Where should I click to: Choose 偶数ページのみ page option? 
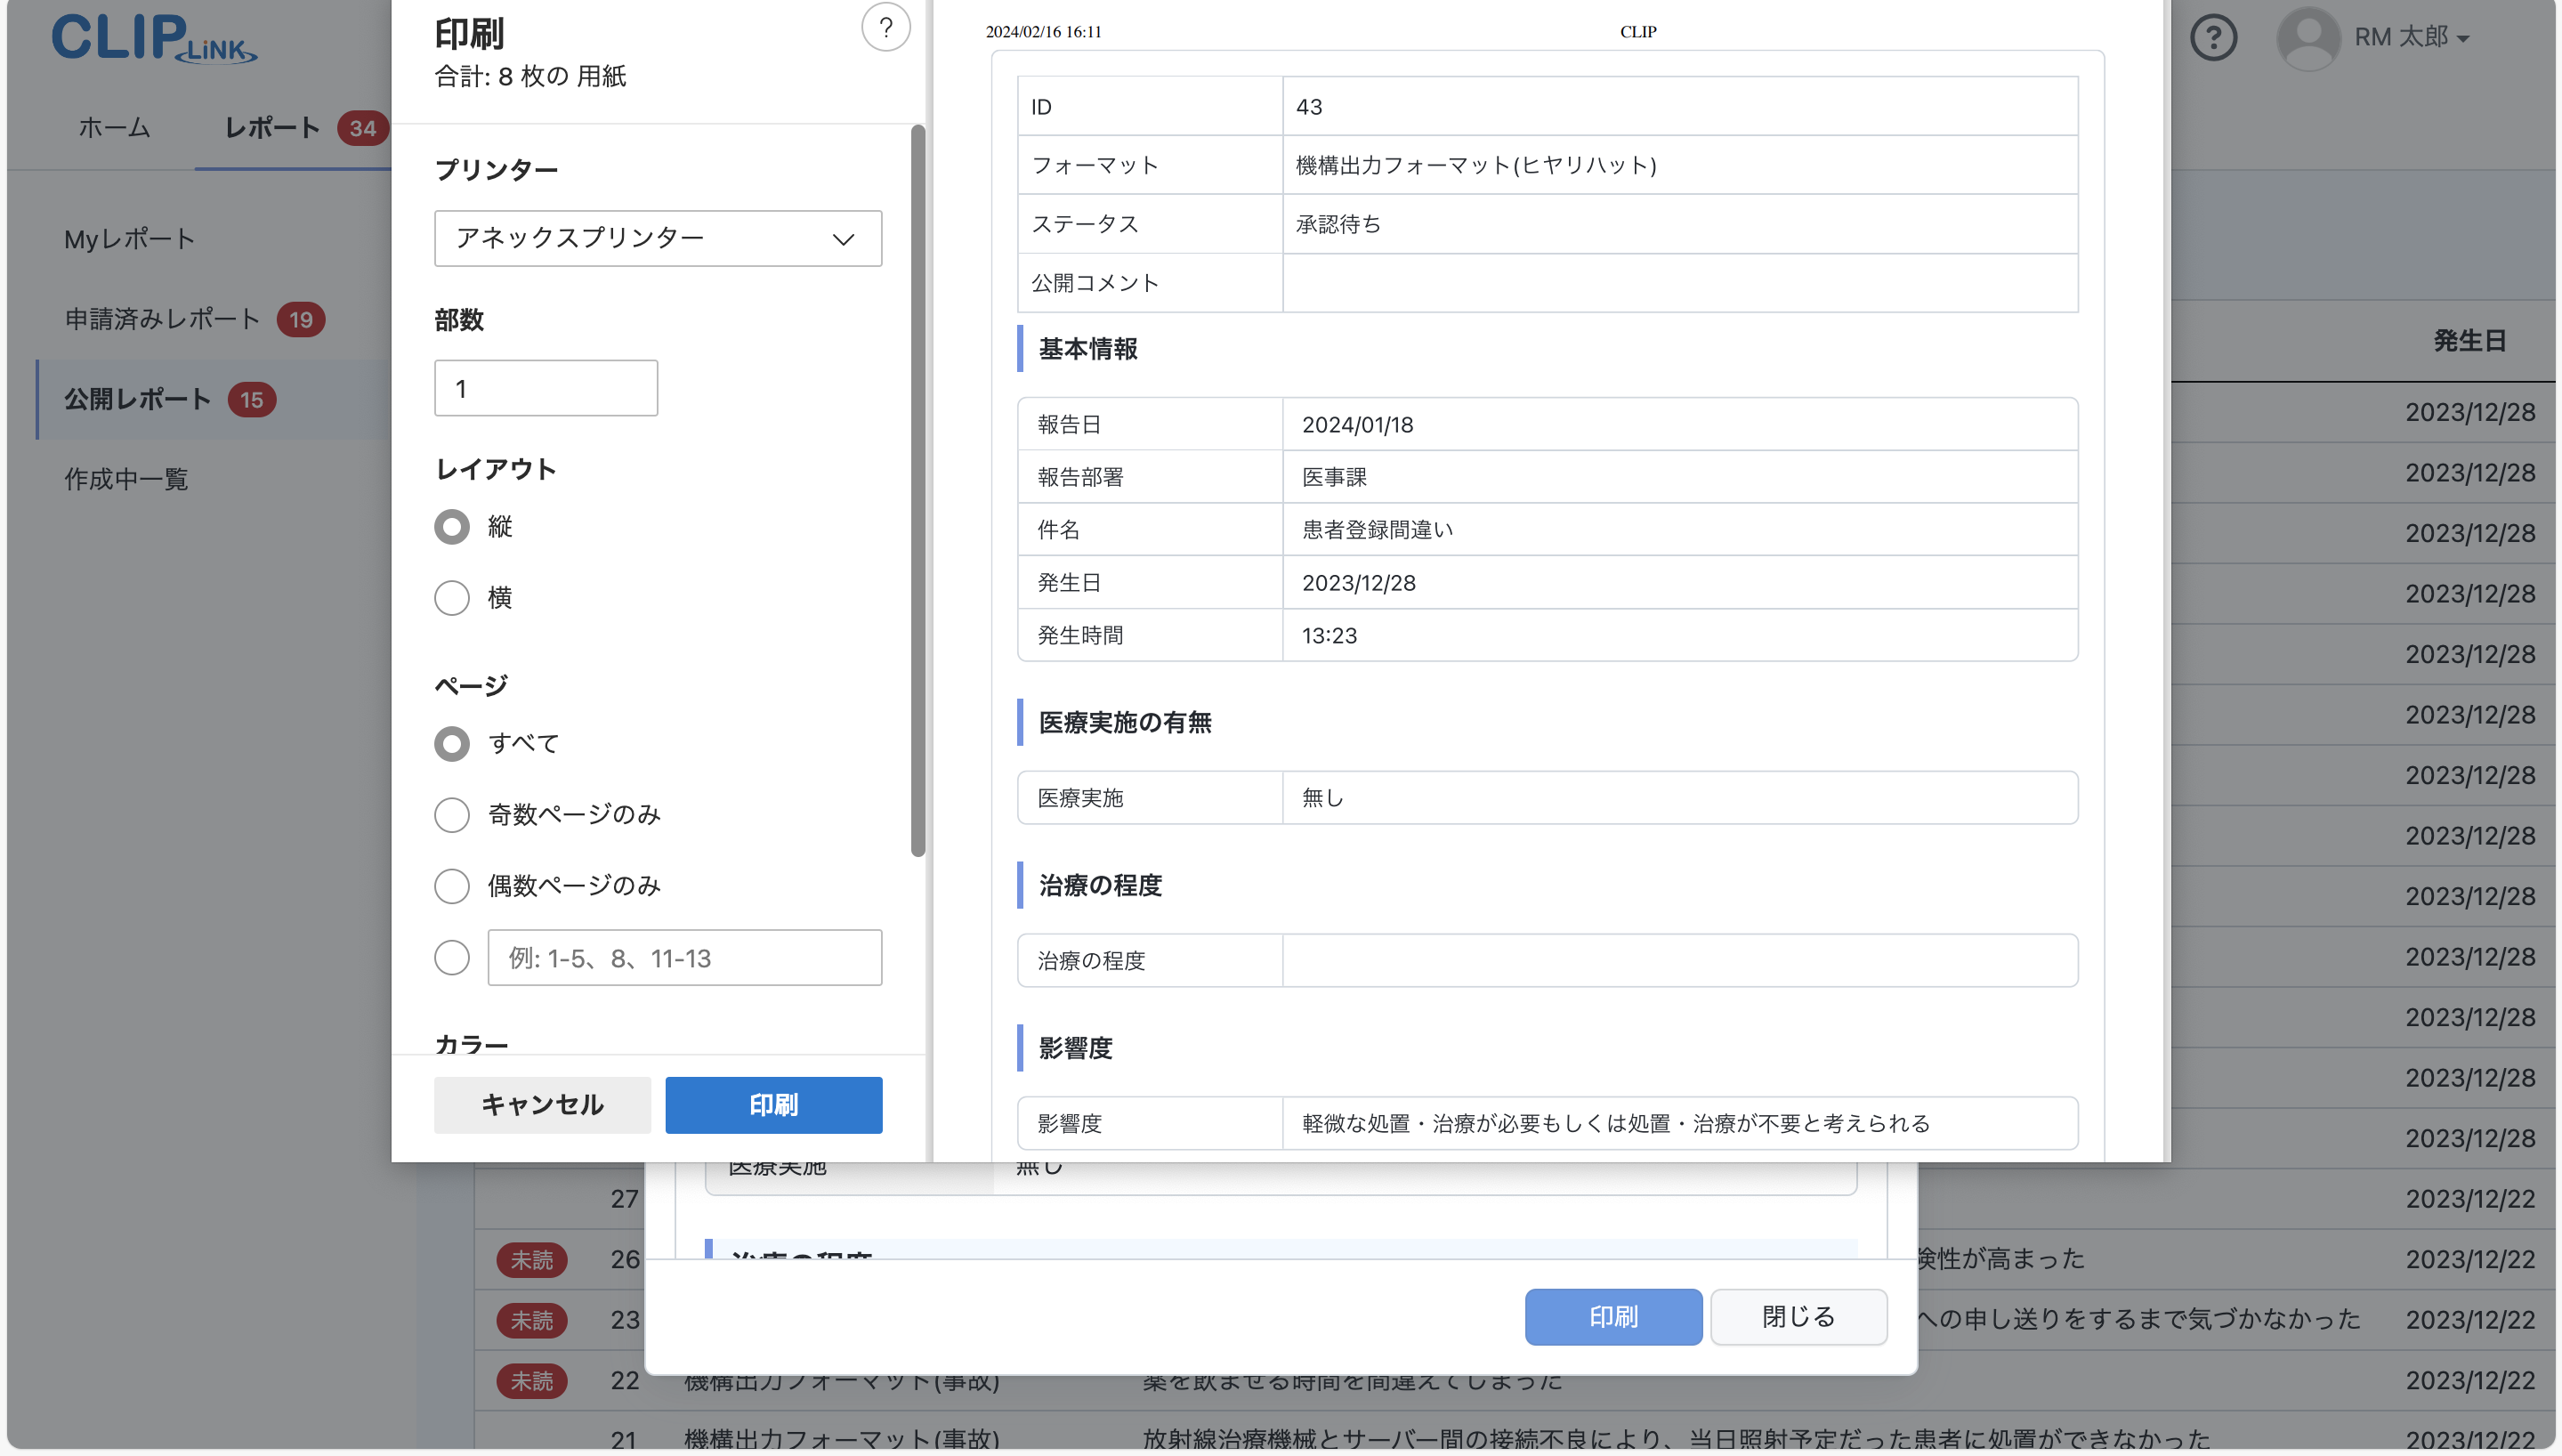coord(452,886)
